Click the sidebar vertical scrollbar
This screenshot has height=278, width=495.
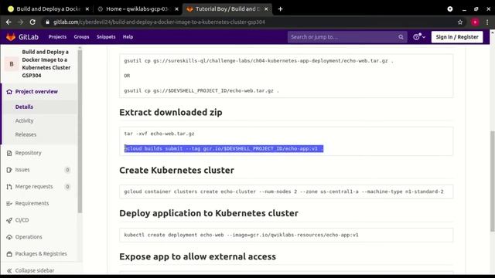[80, 131]
